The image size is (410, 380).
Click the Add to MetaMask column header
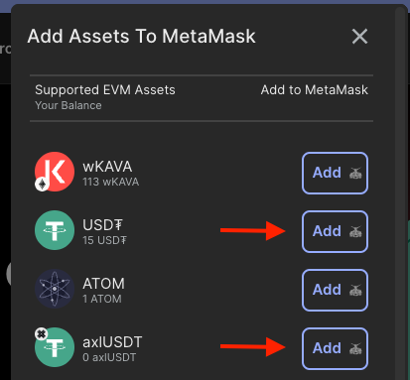(315, 90)
